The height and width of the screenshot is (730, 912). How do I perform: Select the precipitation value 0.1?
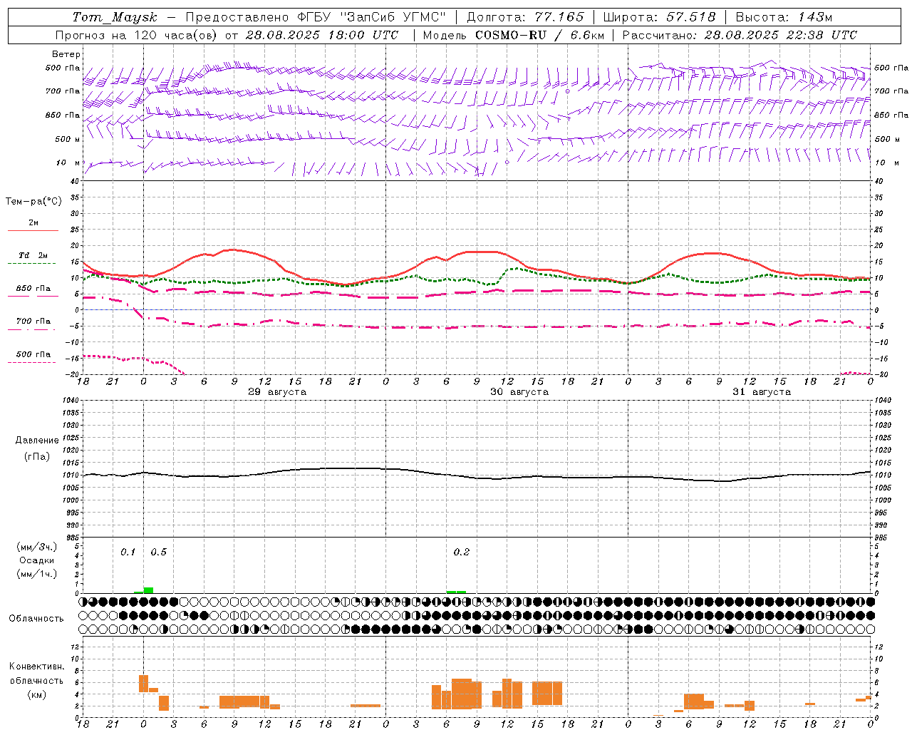coord(128,552)
